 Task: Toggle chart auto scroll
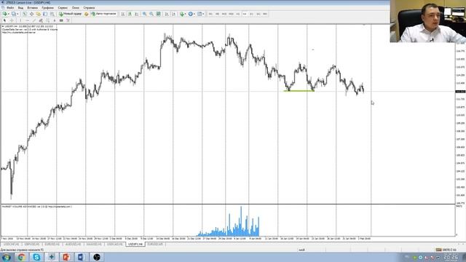167,14
